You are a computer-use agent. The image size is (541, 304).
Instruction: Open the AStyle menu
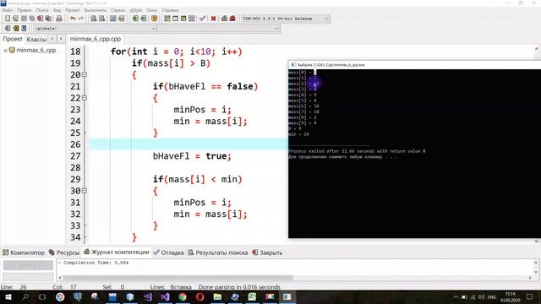(x=136, y=10)
